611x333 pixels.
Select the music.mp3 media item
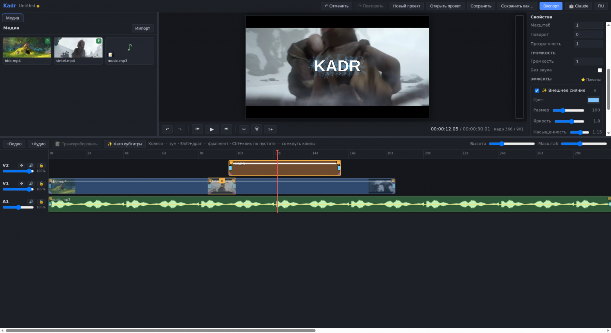pyautogui.click(x=130, y=51)
